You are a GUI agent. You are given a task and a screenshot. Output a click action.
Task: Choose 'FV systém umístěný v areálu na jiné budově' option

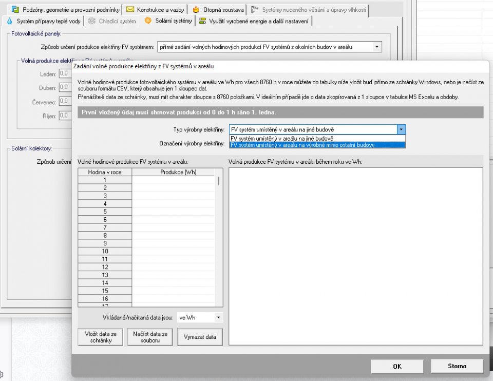pos(317,138)
